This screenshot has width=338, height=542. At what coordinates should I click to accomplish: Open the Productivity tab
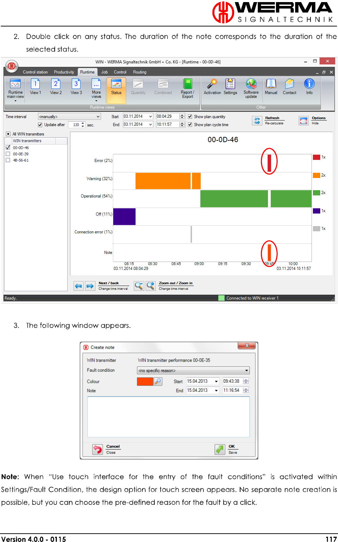64,72
